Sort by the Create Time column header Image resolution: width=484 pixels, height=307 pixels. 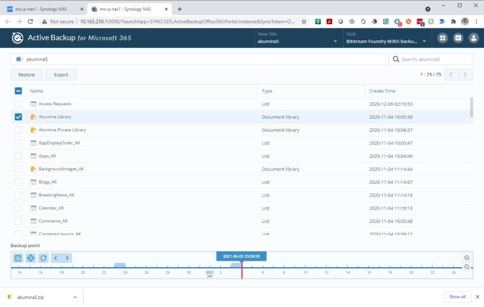point(382,91)
